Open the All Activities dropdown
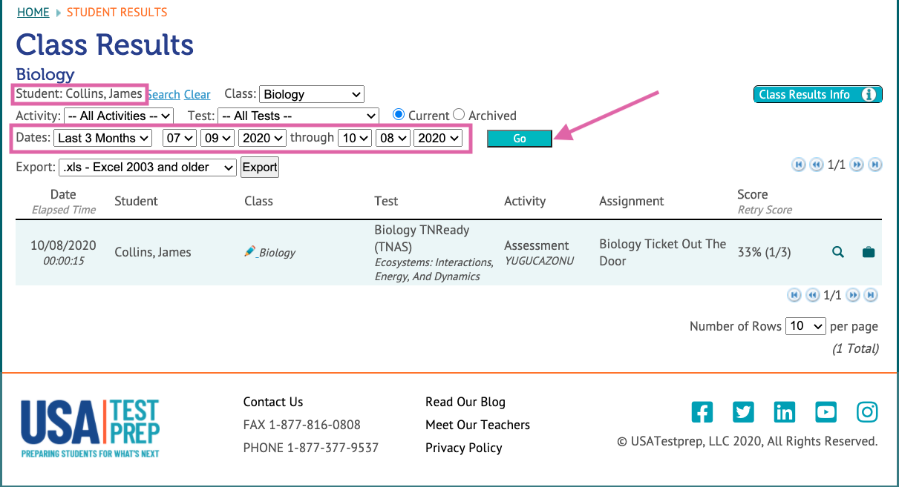 (119, 116)
